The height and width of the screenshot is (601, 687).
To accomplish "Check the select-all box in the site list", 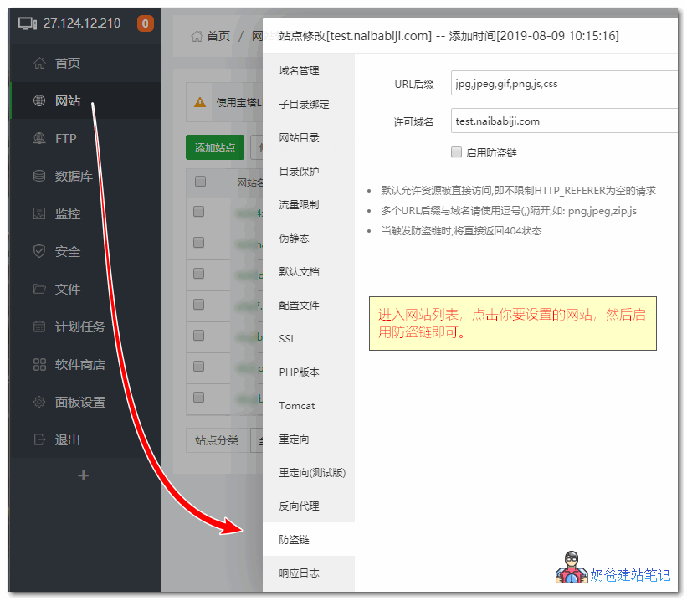I will tap(200, 182).
